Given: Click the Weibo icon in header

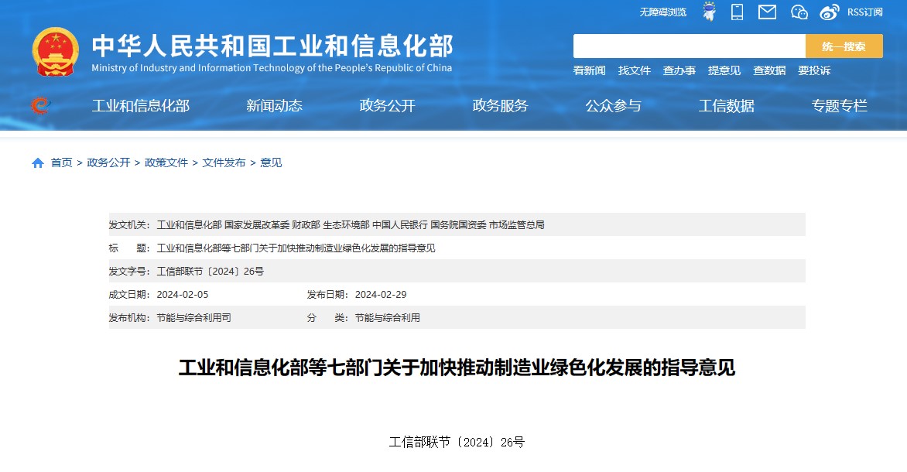Looking at the screenshot, I should pyautogui.click(x=829, y=12).
